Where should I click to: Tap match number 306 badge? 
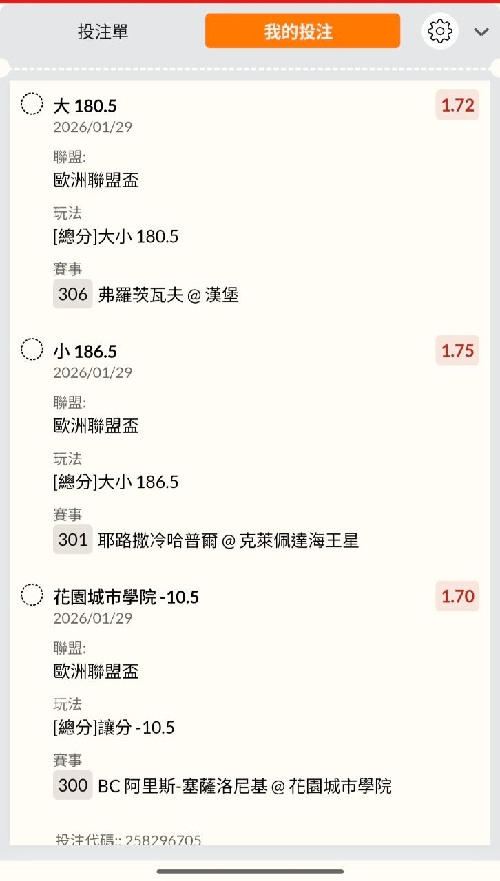coord(72,295)
